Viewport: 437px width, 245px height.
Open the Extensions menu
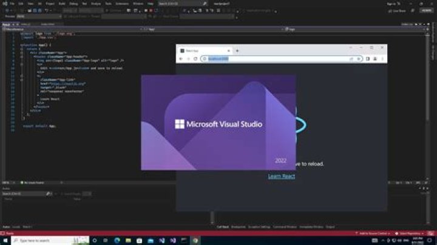click(112, 4)
